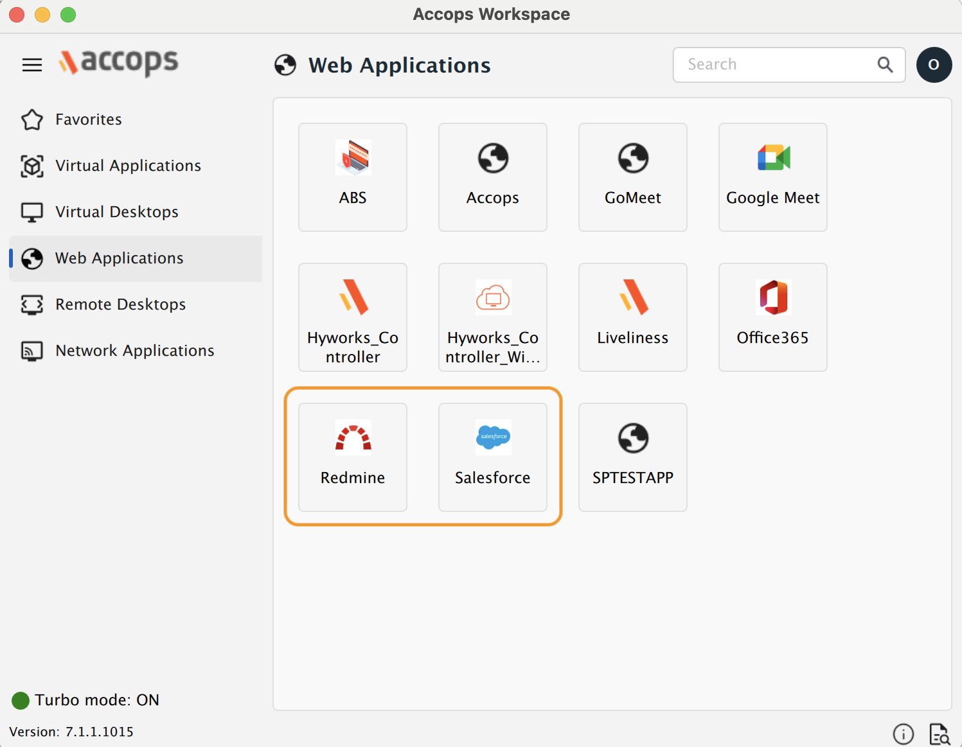Launch Office365 web application
The image size is (962, 747).
click(772, 317)
